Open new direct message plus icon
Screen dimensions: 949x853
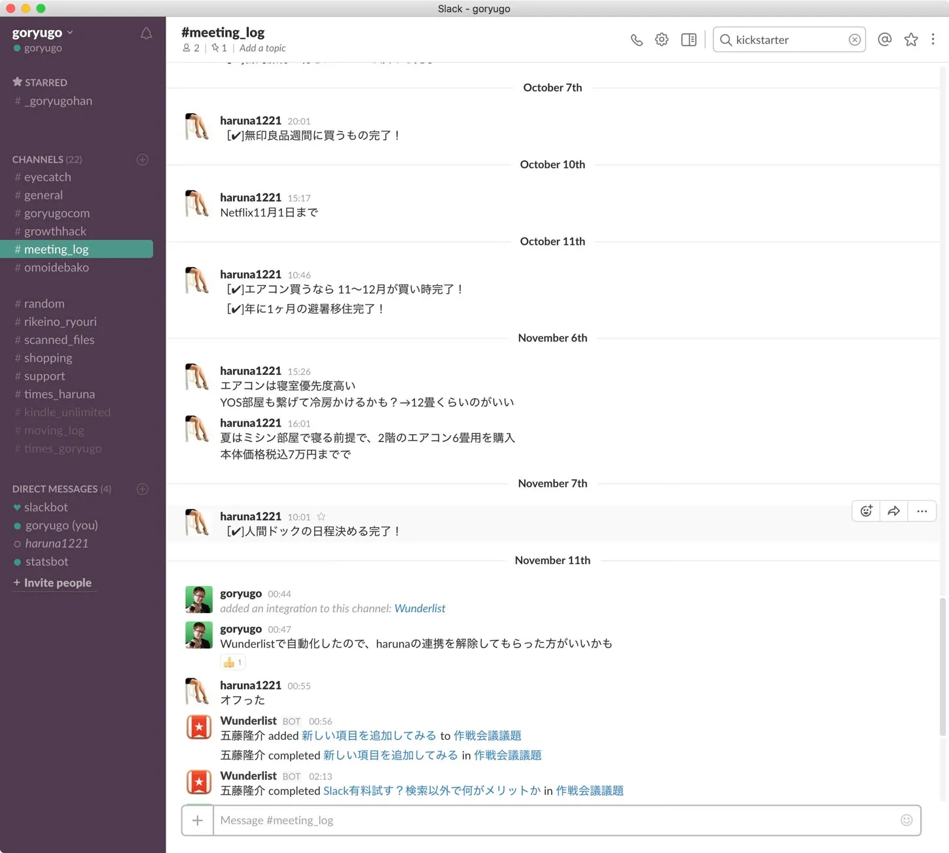click(x=142, y=489)
